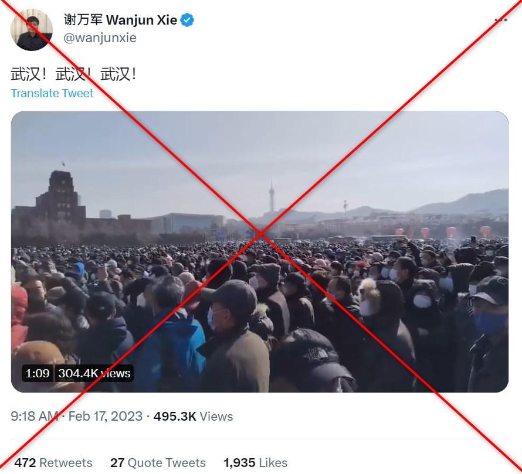Click the tower in the video frame
This screenshot has height=474, width=522.
pos(272,196)
